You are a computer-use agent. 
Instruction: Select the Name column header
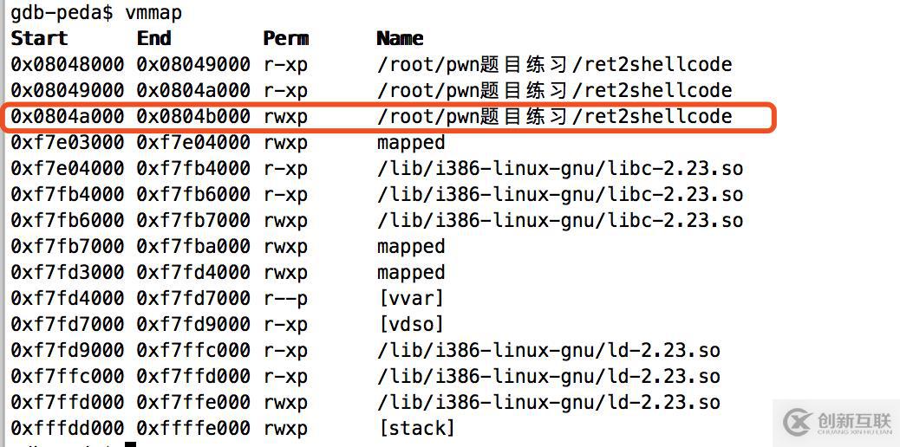coord(400,38)
